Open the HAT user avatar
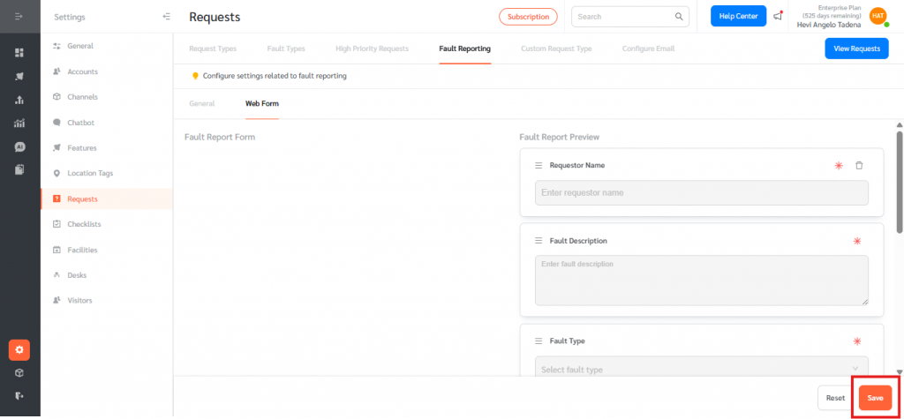904x419 pixels. pyautogui.click(x=878, y=16)
